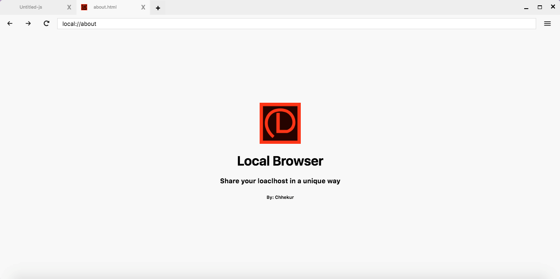Close the about.html tab
This screenshot has height=279, width=560.
click(x=143, y=7)
